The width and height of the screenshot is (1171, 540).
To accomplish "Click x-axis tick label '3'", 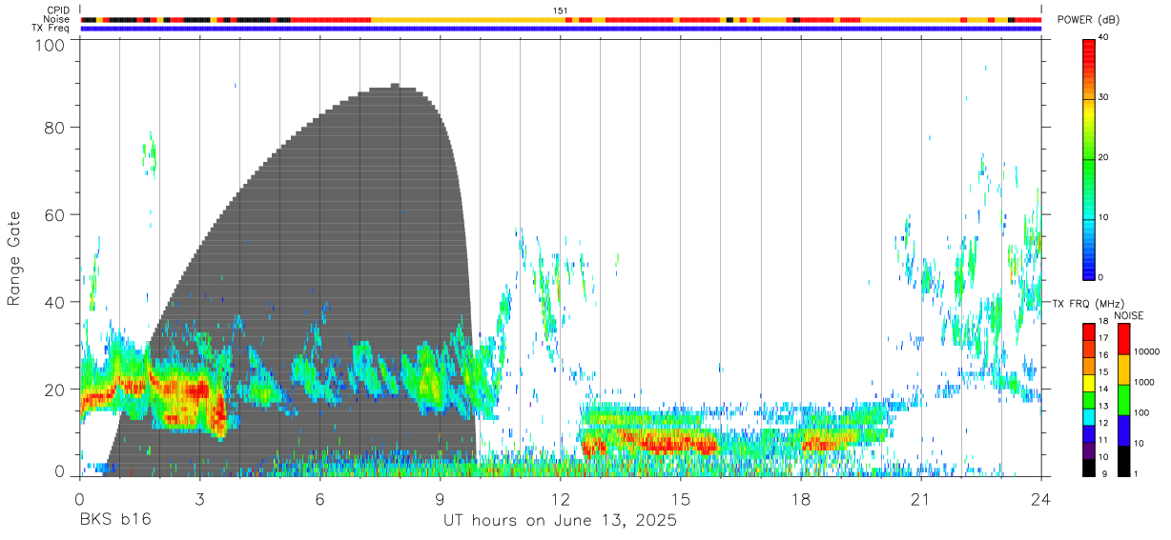I will coord(199,499).
